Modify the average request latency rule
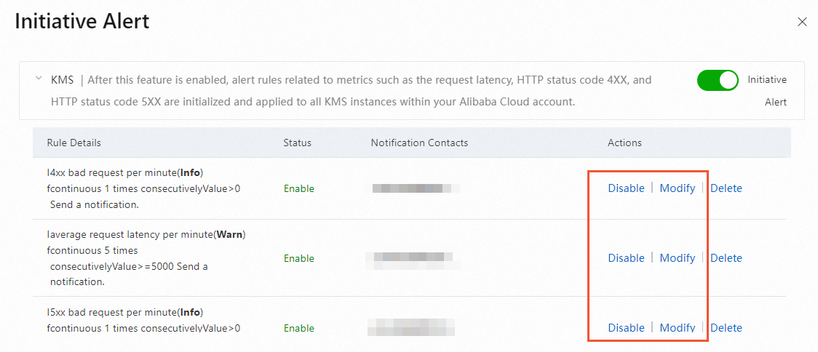Screen dimensions: 818x352 point(677,258)
